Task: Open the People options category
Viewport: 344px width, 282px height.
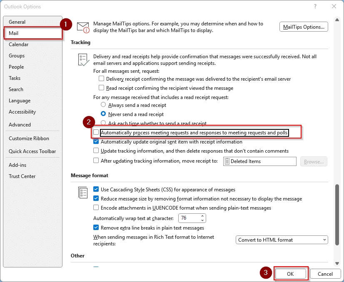Action: [x=33, y=67]
